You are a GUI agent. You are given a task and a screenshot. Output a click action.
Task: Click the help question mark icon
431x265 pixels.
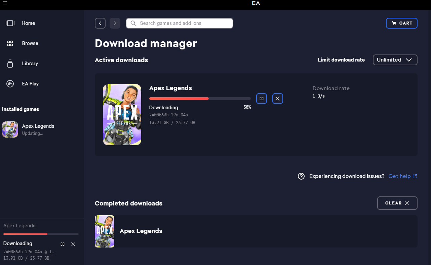301,176
